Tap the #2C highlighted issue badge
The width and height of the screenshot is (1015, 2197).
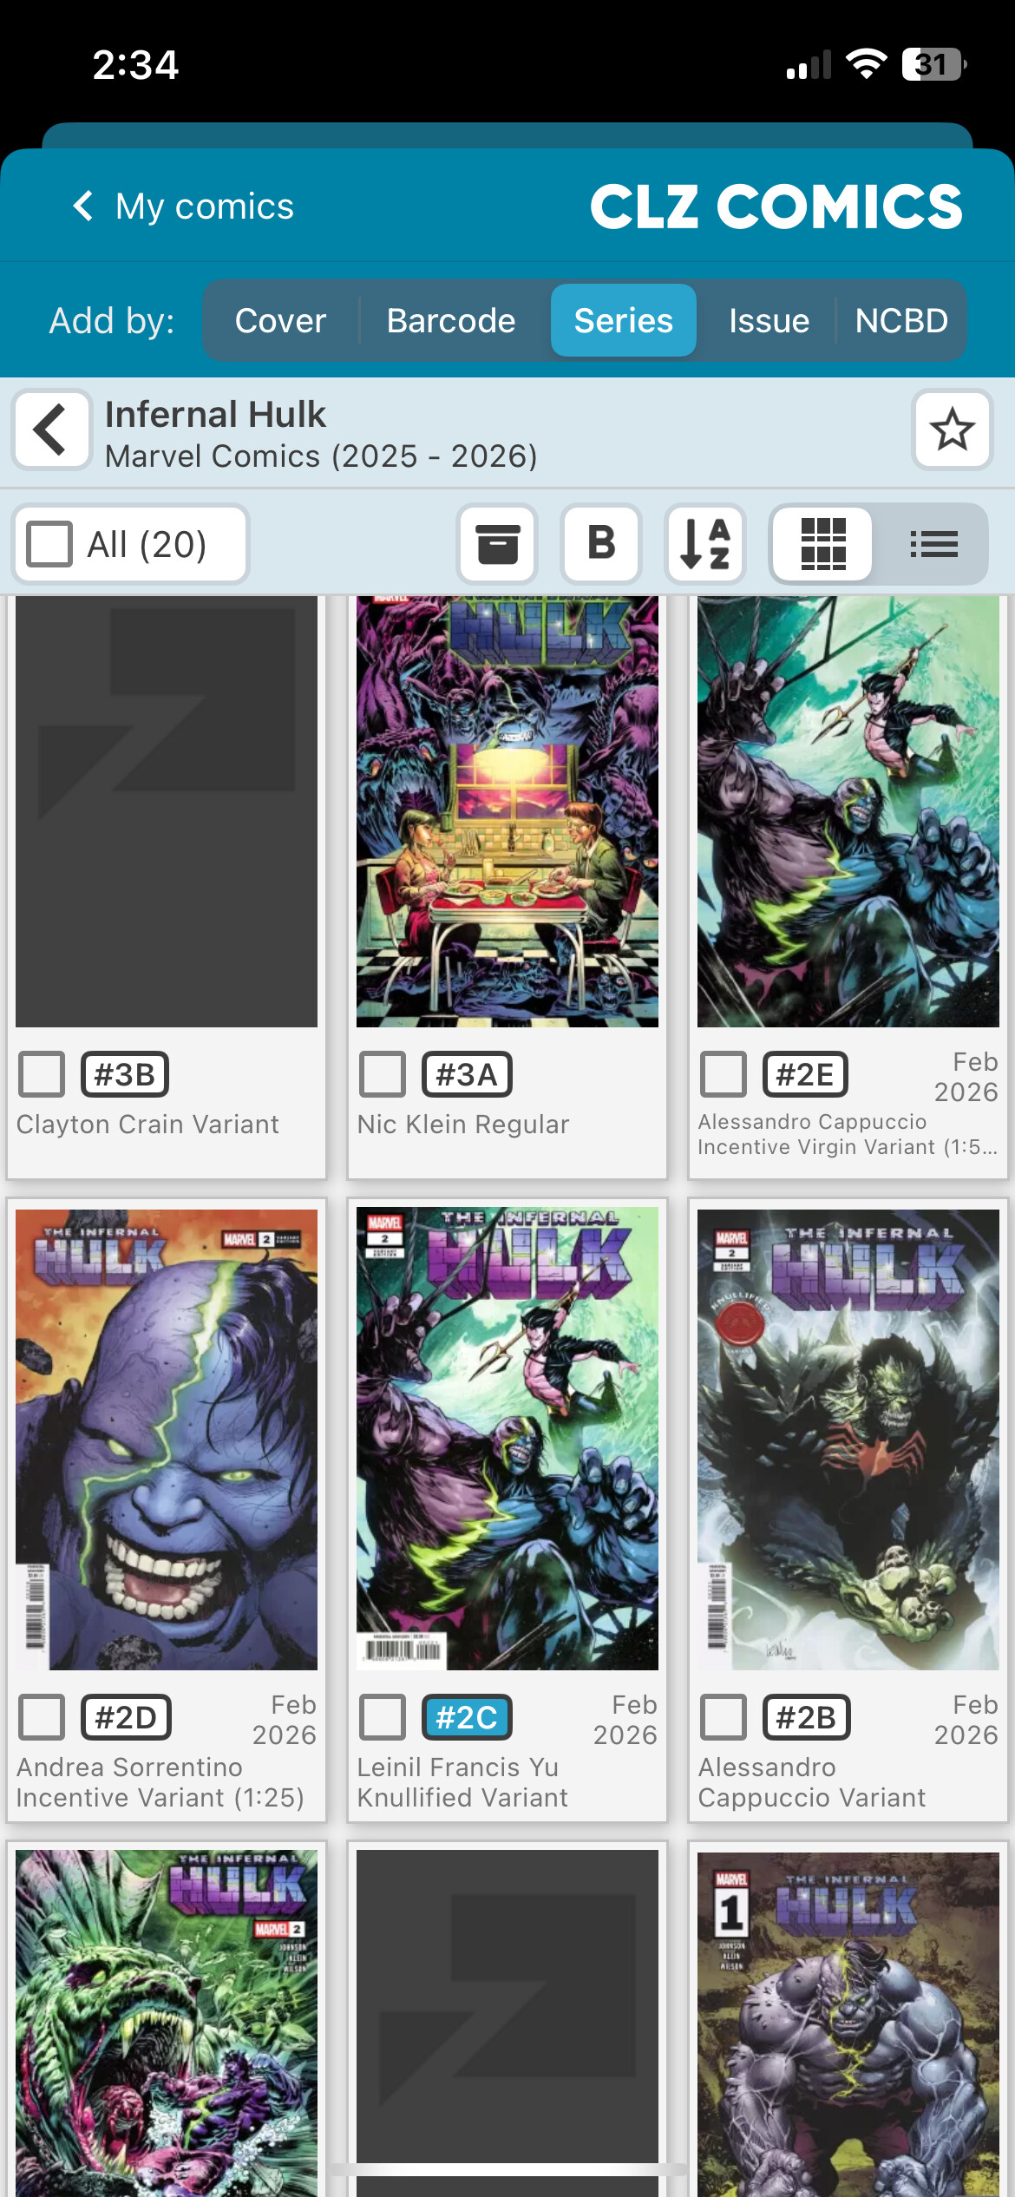pyautogui.click(x=467, y=1717)
